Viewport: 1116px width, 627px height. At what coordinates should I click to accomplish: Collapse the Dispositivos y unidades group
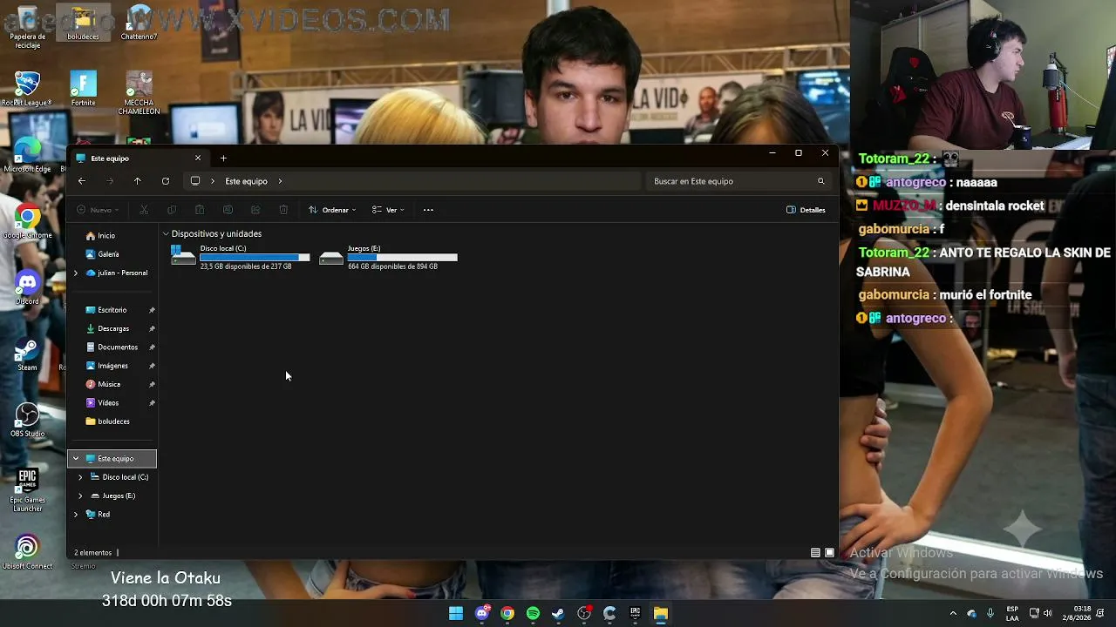tap(166, 234)
